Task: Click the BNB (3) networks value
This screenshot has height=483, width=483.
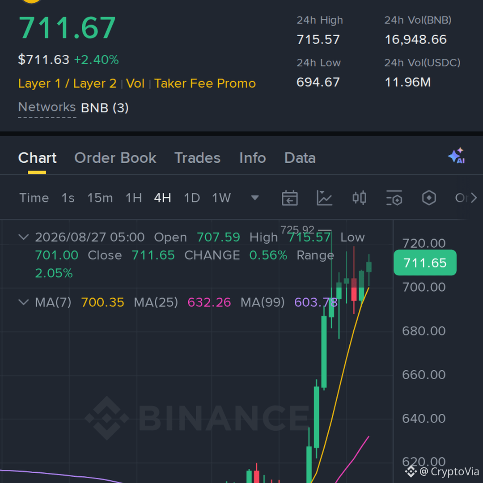Action: [x=105, y=108]
